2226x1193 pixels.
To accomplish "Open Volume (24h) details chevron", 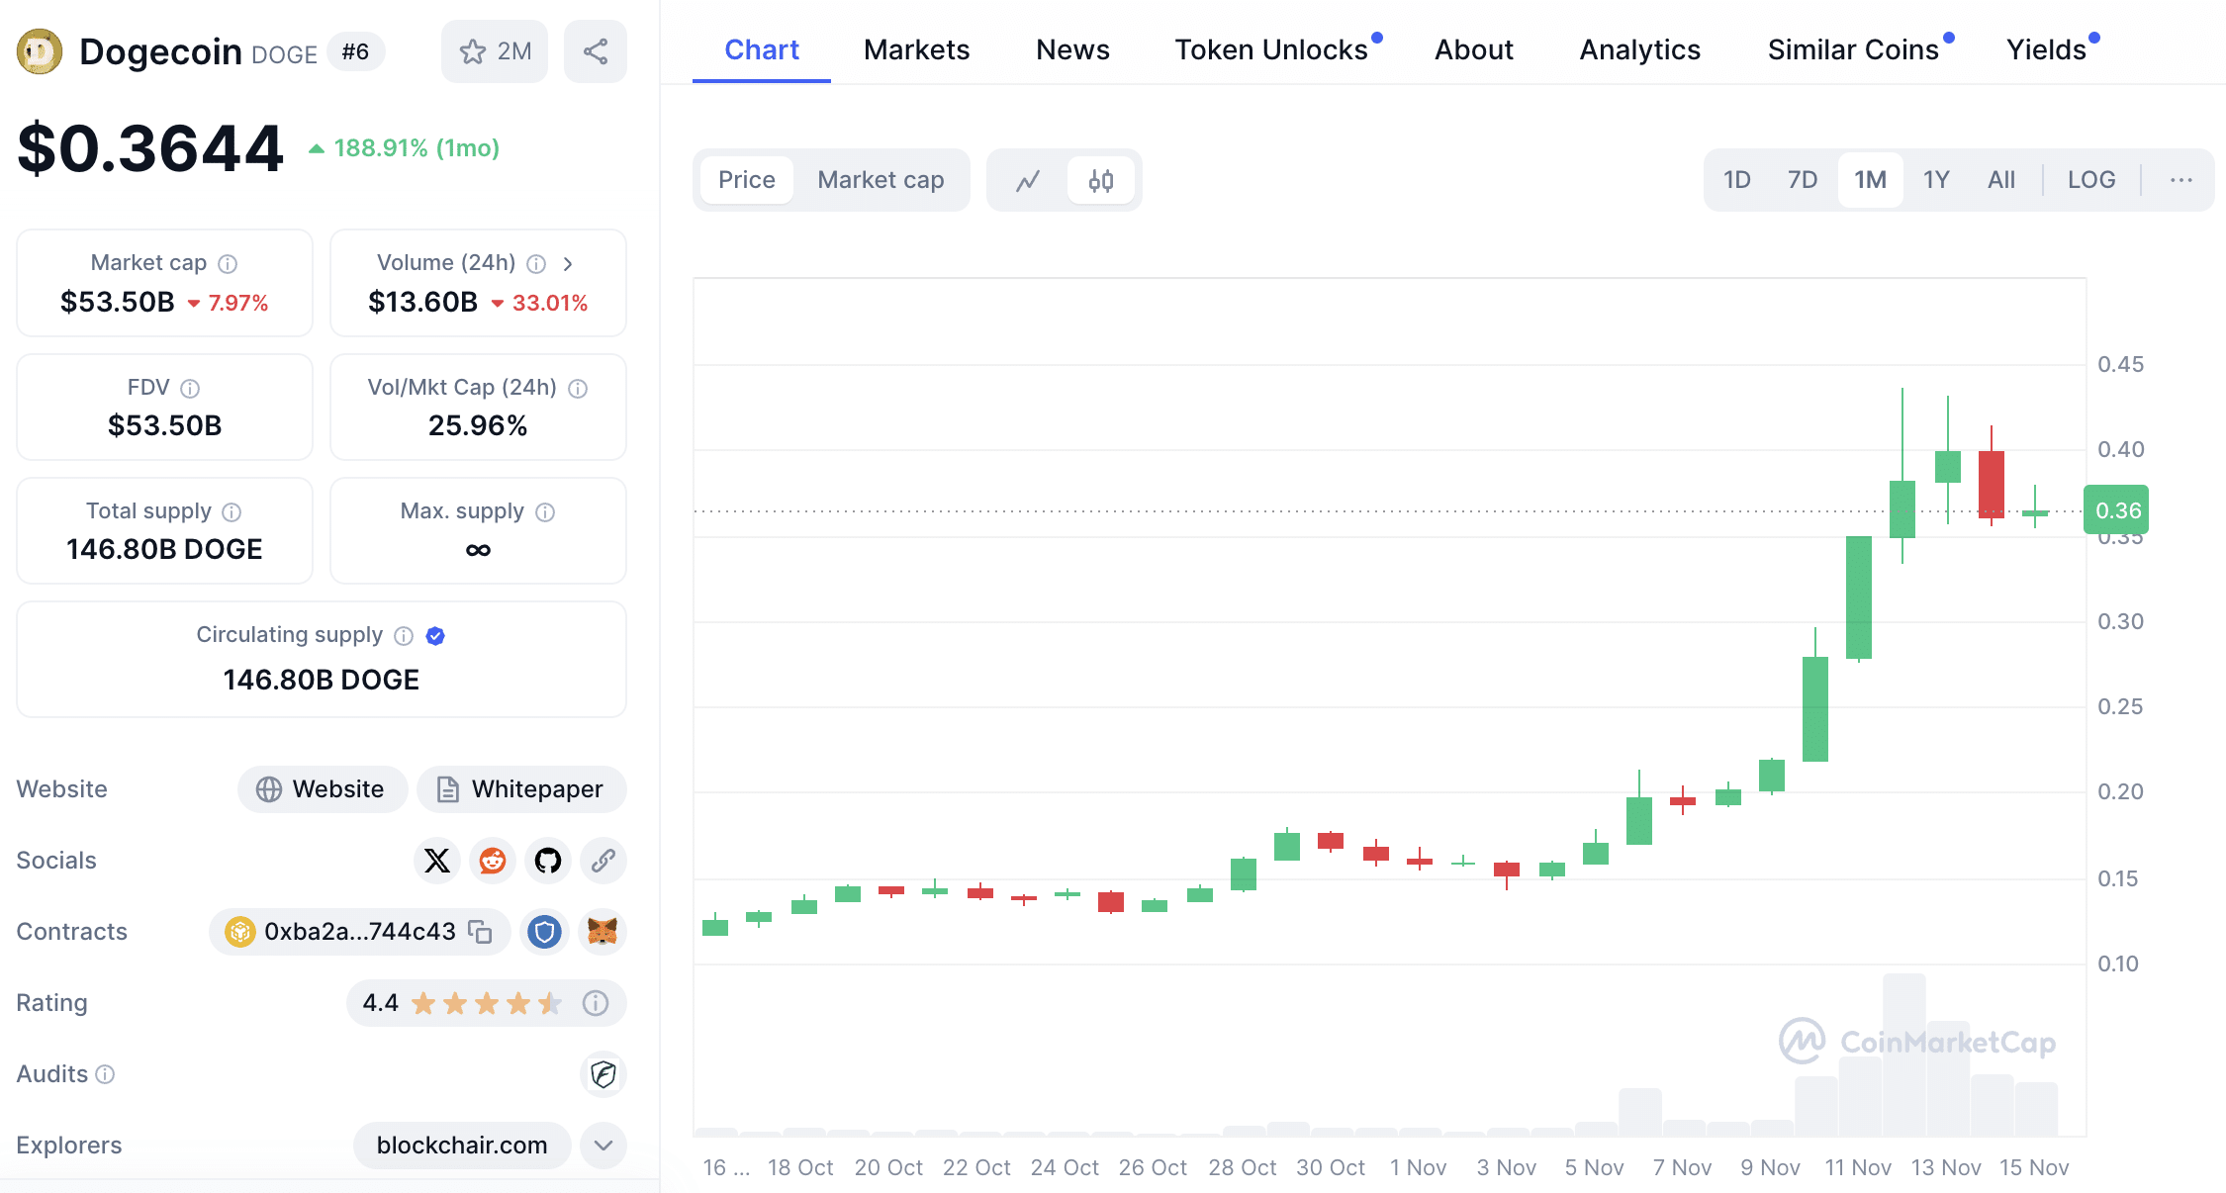I will tap(568, 263).
